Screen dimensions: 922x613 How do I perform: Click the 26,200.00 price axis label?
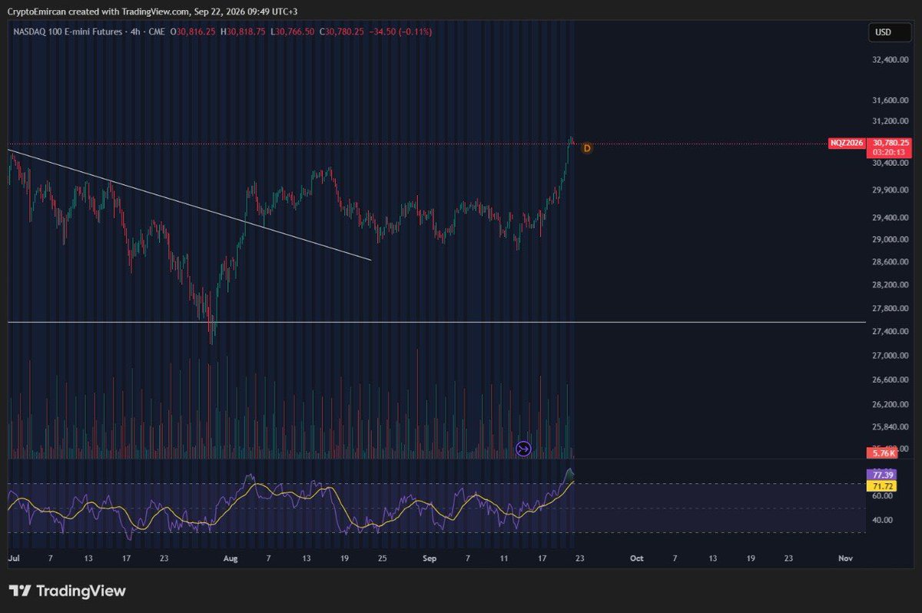point(891,404)
